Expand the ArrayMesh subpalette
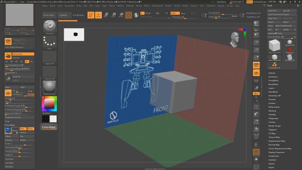 pyautogui.click(x=274, y=81)
